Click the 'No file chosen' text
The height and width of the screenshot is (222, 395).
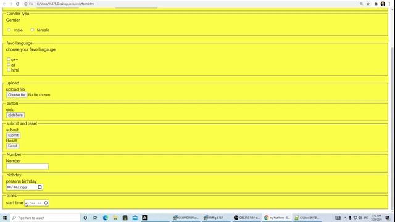[x=39, y=95]
